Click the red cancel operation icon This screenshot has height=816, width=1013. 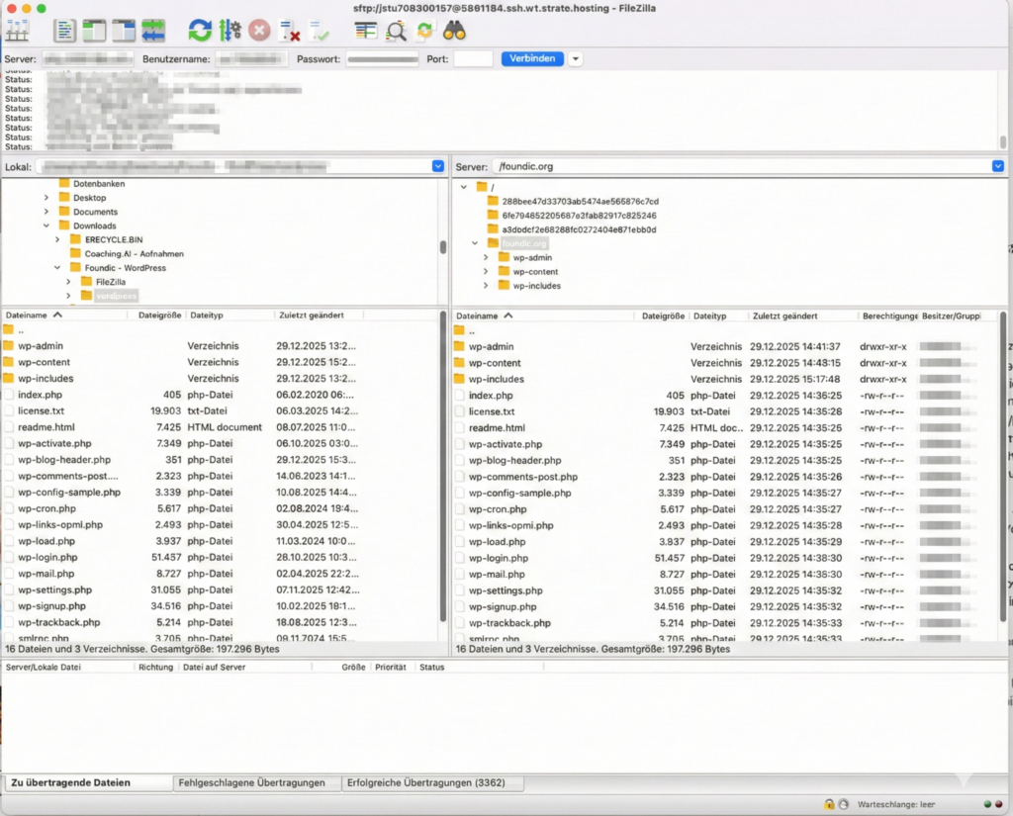(x=259, y=30)
